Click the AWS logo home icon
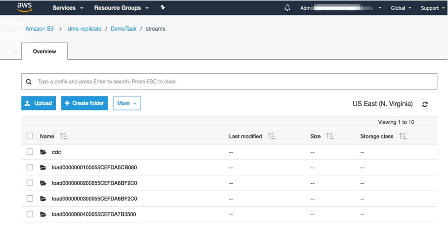The image size is (448, 231). [25, 7]
